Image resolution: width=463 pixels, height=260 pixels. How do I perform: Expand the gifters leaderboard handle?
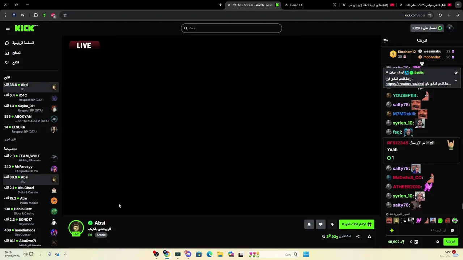point(422,64)
